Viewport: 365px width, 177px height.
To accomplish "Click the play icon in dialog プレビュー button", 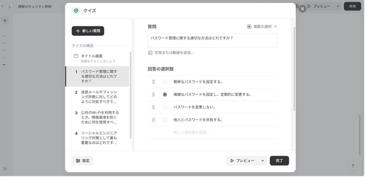I will click(x=232, y=160).
